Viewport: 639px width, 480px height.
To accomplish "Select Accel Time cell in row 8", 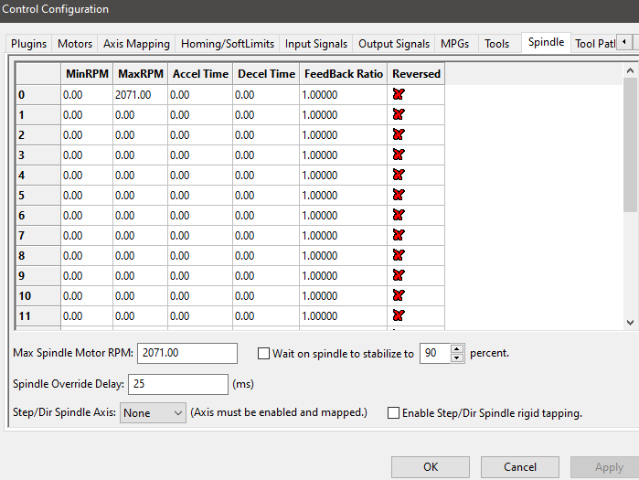I will 200,255.
